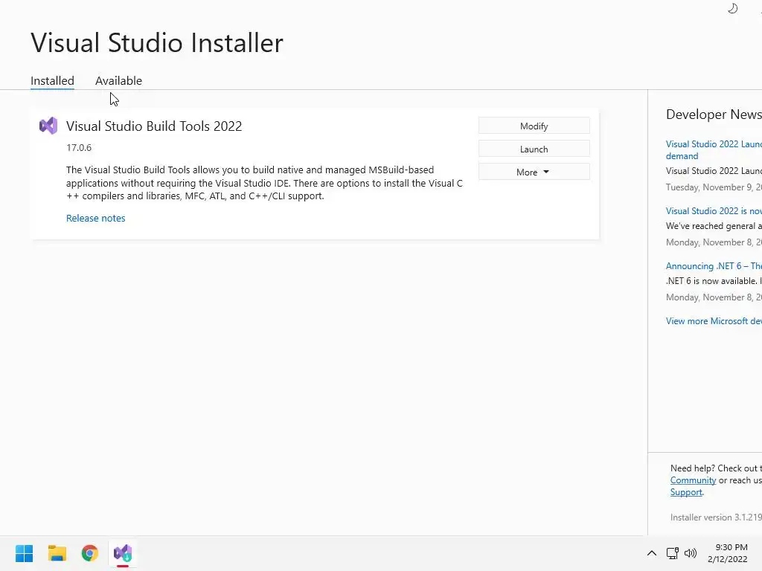Screen dimensions: 762x571
Task: Click 'We've reached general' news summary
Action: pyautogui.click(x=714, y=226)
